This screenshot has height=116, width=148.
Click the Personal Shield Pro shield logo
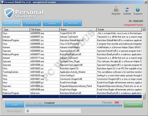[x=9, y=13]
